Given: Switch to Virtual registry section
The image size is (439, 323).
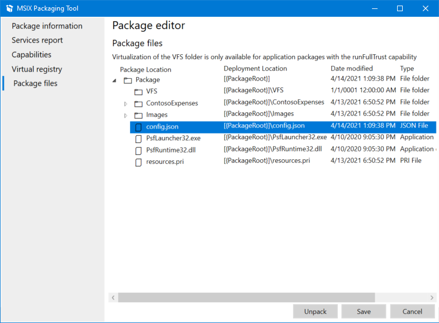Looking at the screenshot, I should (37, 69).
